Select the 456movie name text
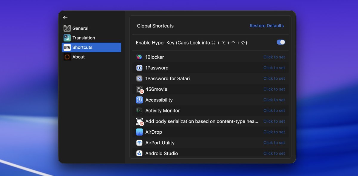358x176 pixels. 156,89
